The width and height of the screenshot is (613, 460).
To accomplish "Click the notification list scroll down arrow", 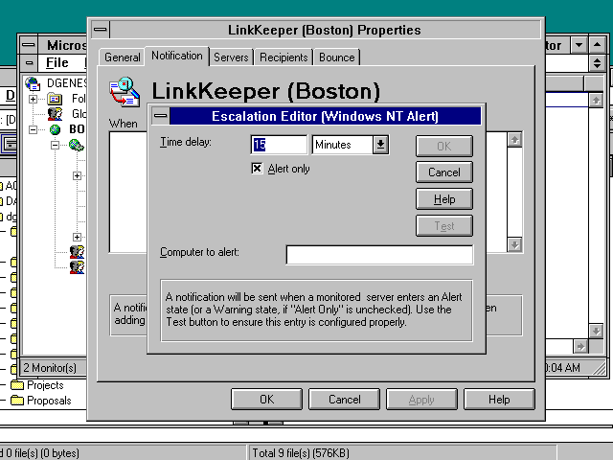I will pos(514,245).
